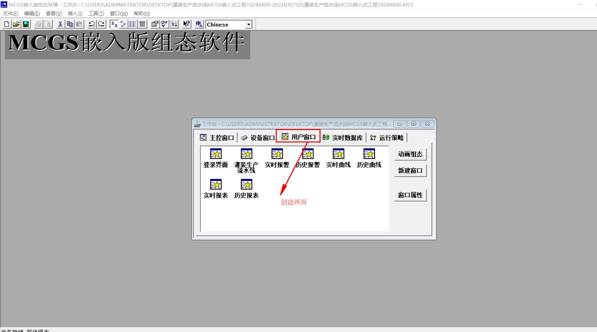Click the 动画组态 button
The width and height of the screenshot is (597, 332).
point(410,154)
